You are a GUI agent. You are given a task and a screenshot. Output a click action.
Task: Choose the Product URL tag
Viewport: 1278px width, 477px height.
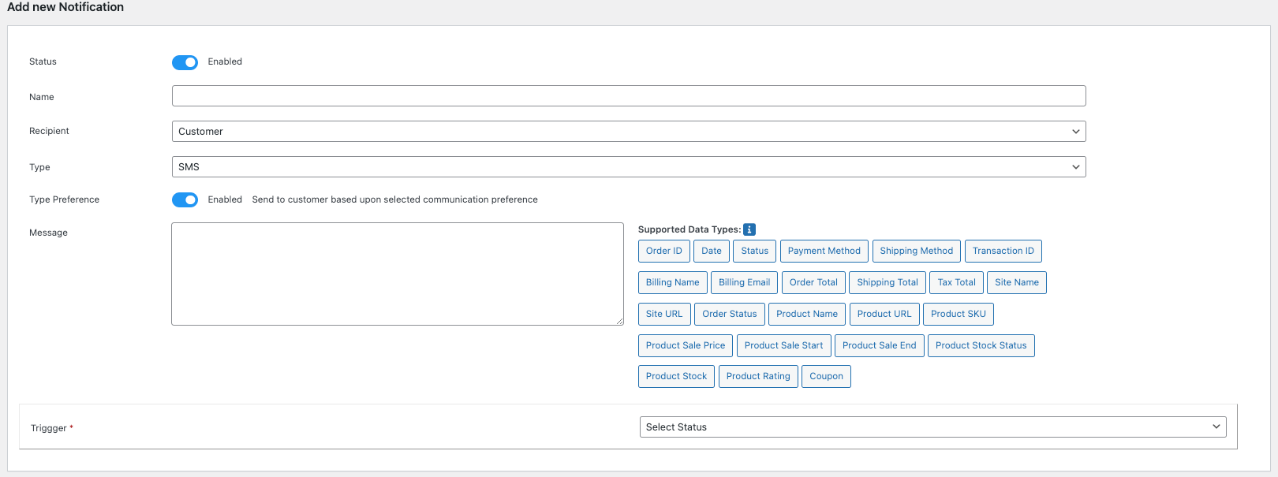click(884, 314)
